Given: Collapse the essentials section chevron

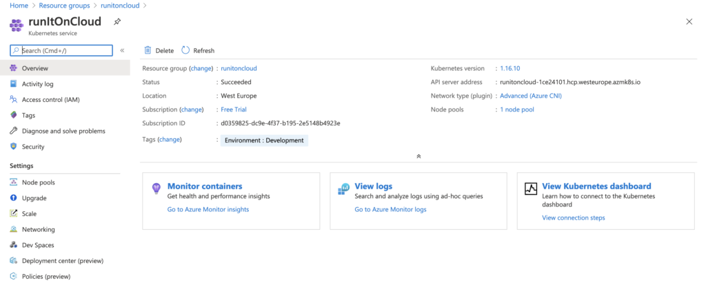Looking at the screenshot, I should [418, 156].
